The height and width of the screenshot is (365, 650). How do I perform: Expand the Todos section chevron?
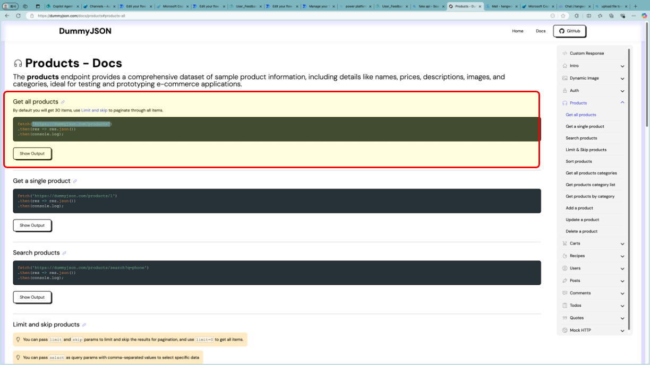[x=622, y=306]
